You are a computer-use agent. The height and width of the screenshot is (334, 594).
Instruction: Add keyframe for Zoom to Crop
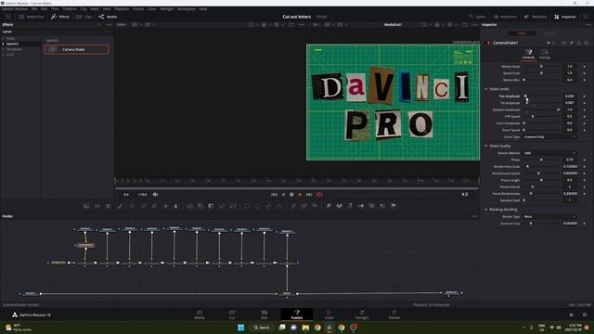click(x=585, y=224)
